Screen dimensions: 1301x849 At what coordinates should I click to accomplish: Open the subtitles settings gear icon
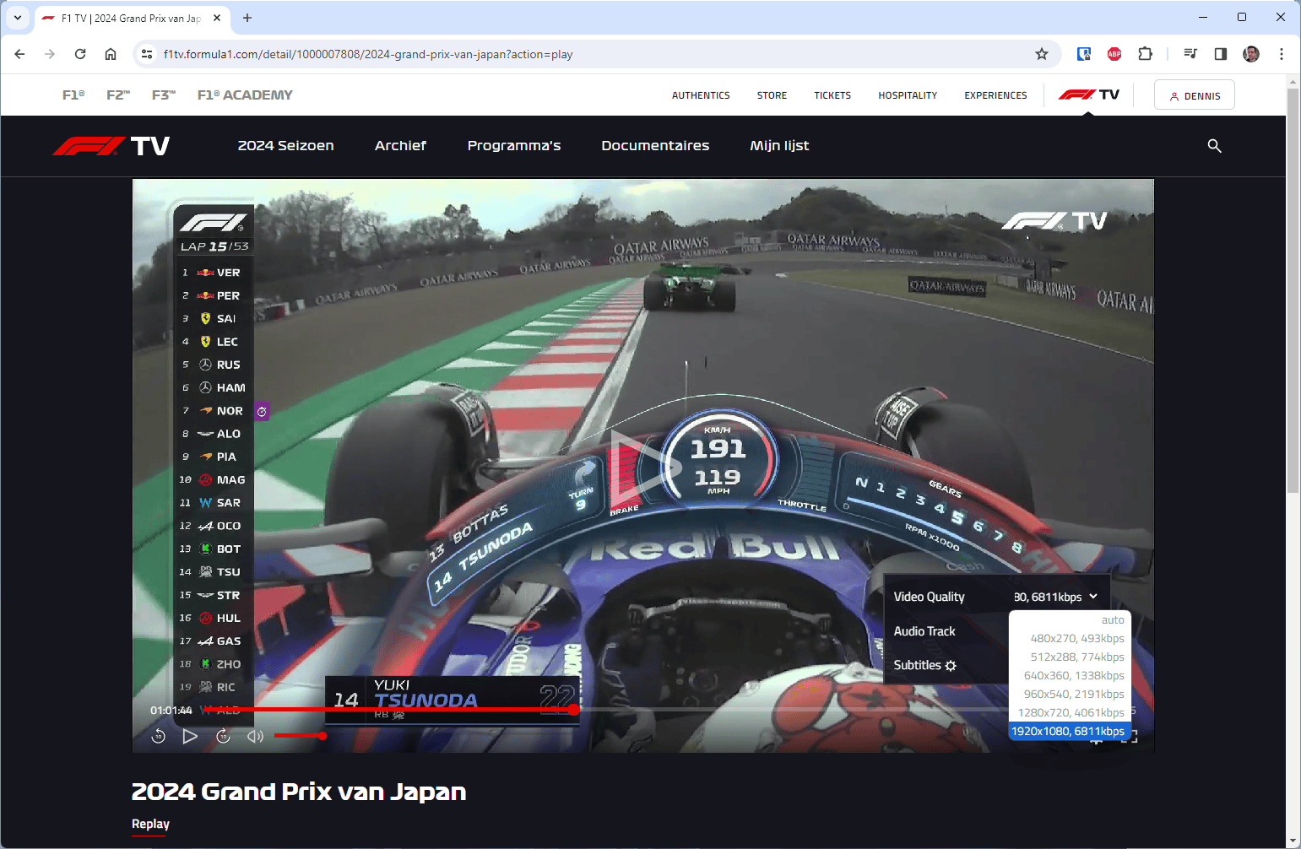[x=951, y=666]
